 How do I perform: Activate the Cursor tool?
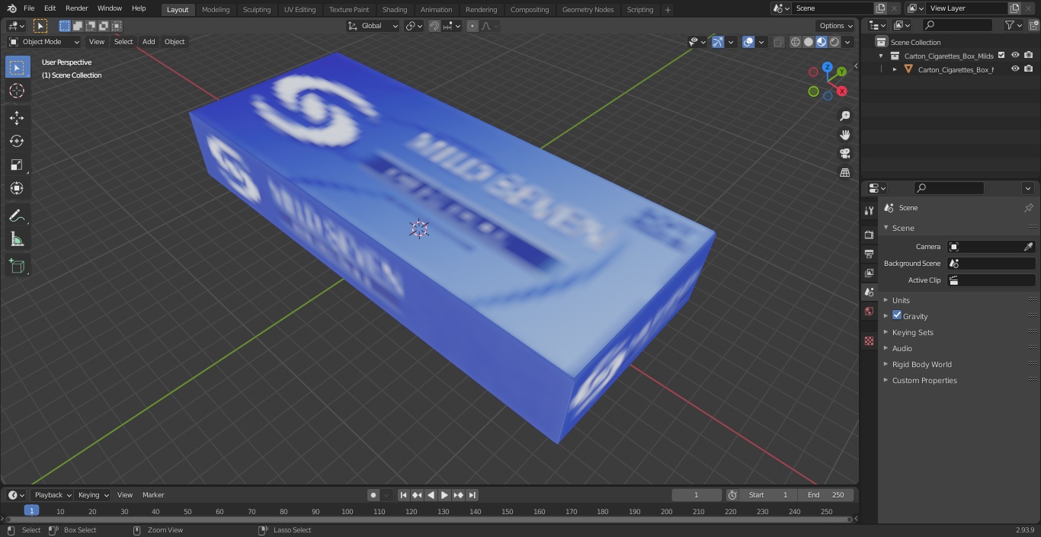17,91
